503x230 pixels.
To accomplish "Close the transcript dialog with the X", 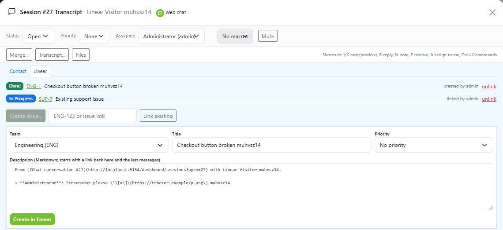I will pyautogui.click(x=492, y=12).
